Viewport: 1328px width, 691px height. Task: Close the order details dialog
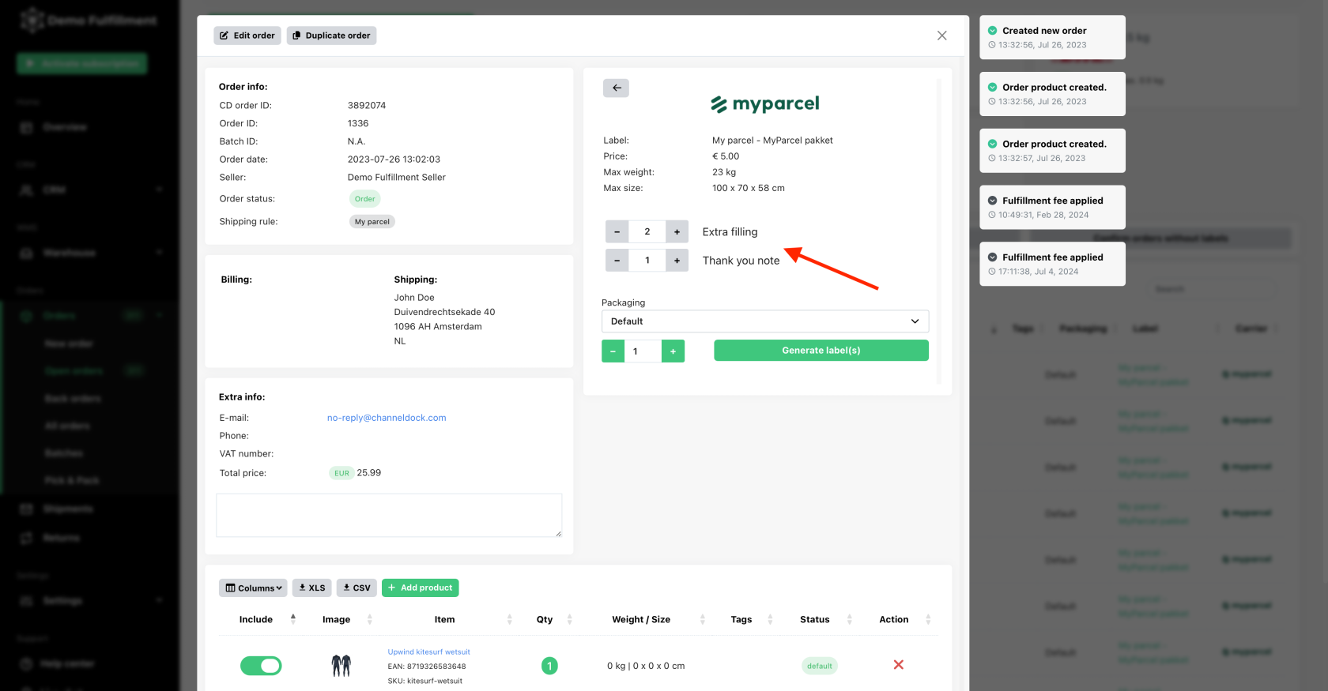point(941,36)
